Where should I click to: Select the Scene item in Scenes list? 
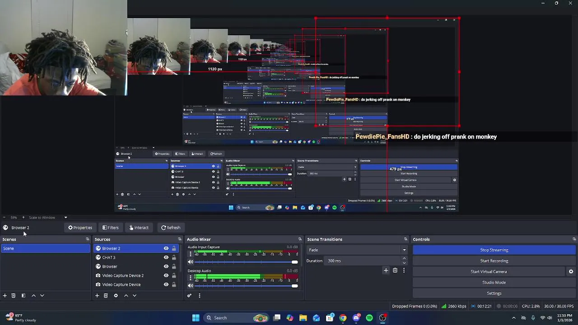tap(45, 248)
